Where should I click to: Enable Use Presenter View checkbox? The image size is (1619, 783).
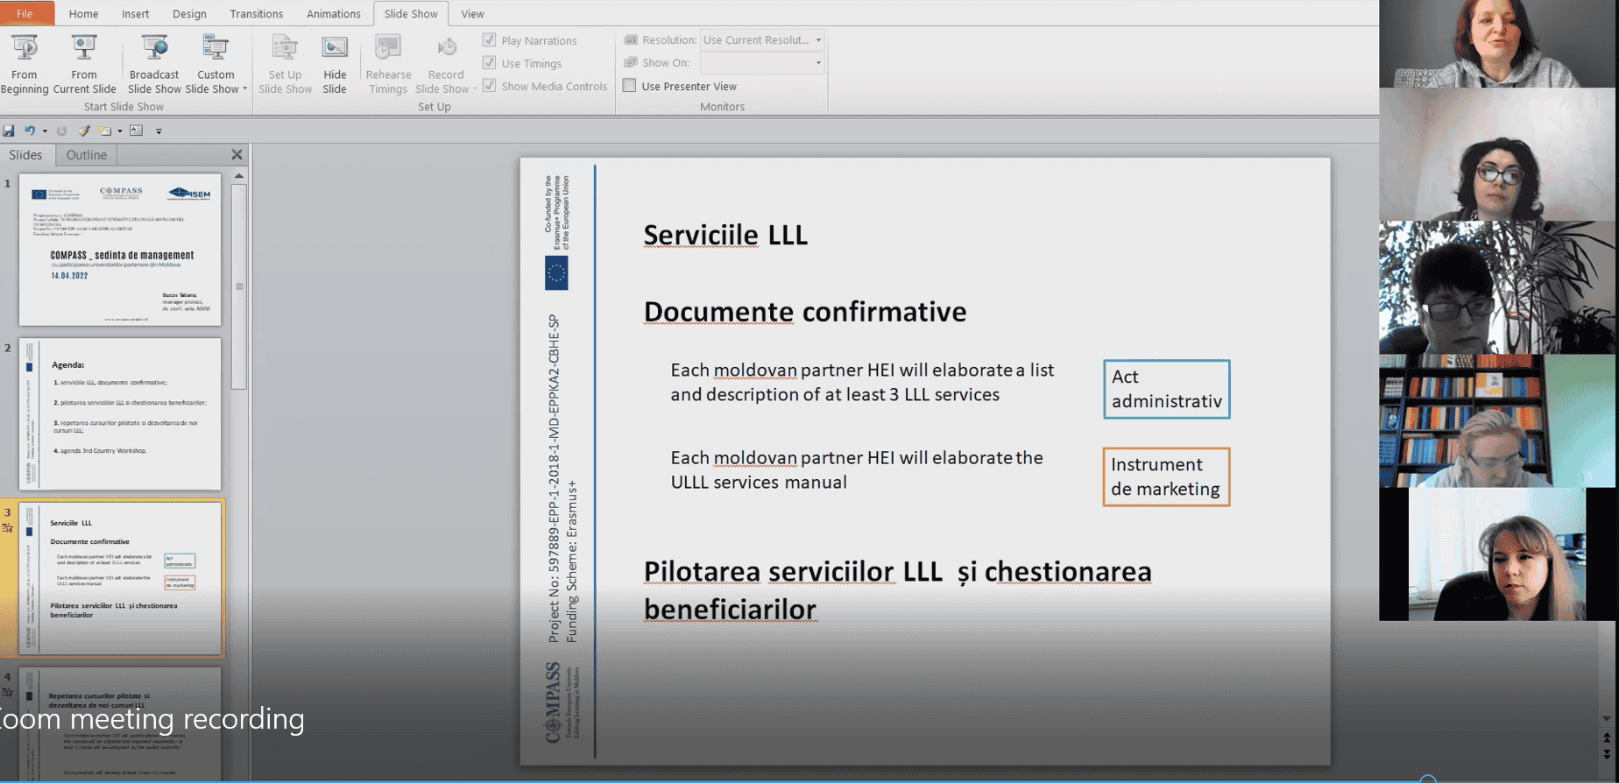coord(629,86)
